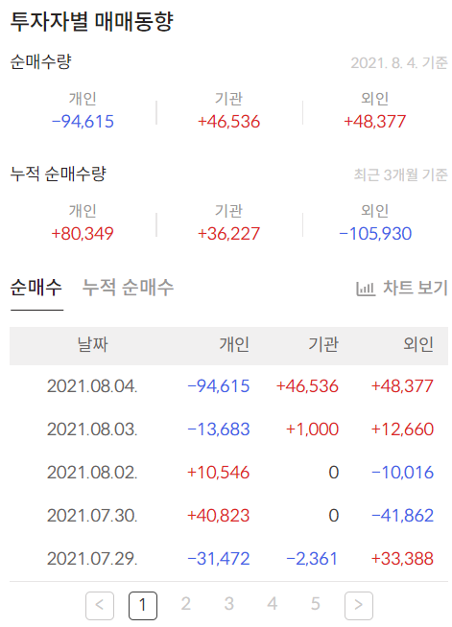452x627 pixels.
Task: Click 기관 value 0 in 2021.07.30. row
Action: click(334, 516)
